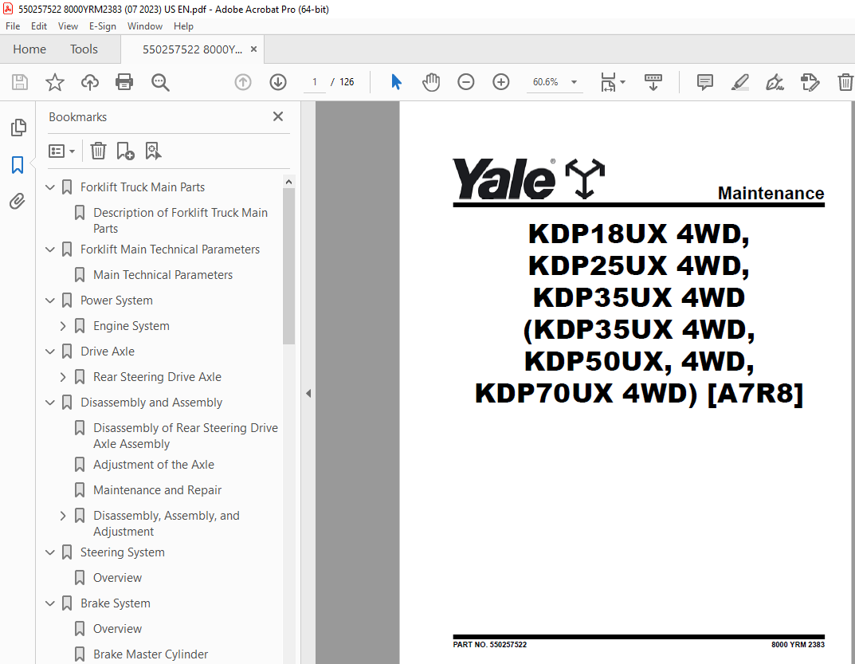The image size is (855, 664).
Task: Collapse Disassembly and Assembly bookmark
Action: 50,403
